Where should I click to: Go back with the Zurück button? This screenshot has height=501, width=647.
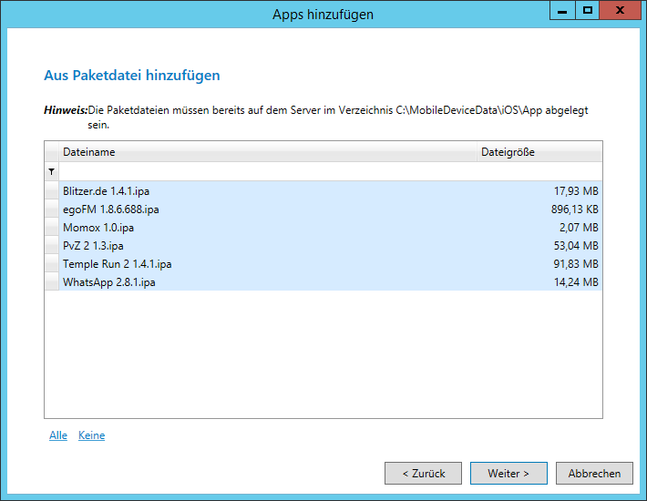click(425, 473)
